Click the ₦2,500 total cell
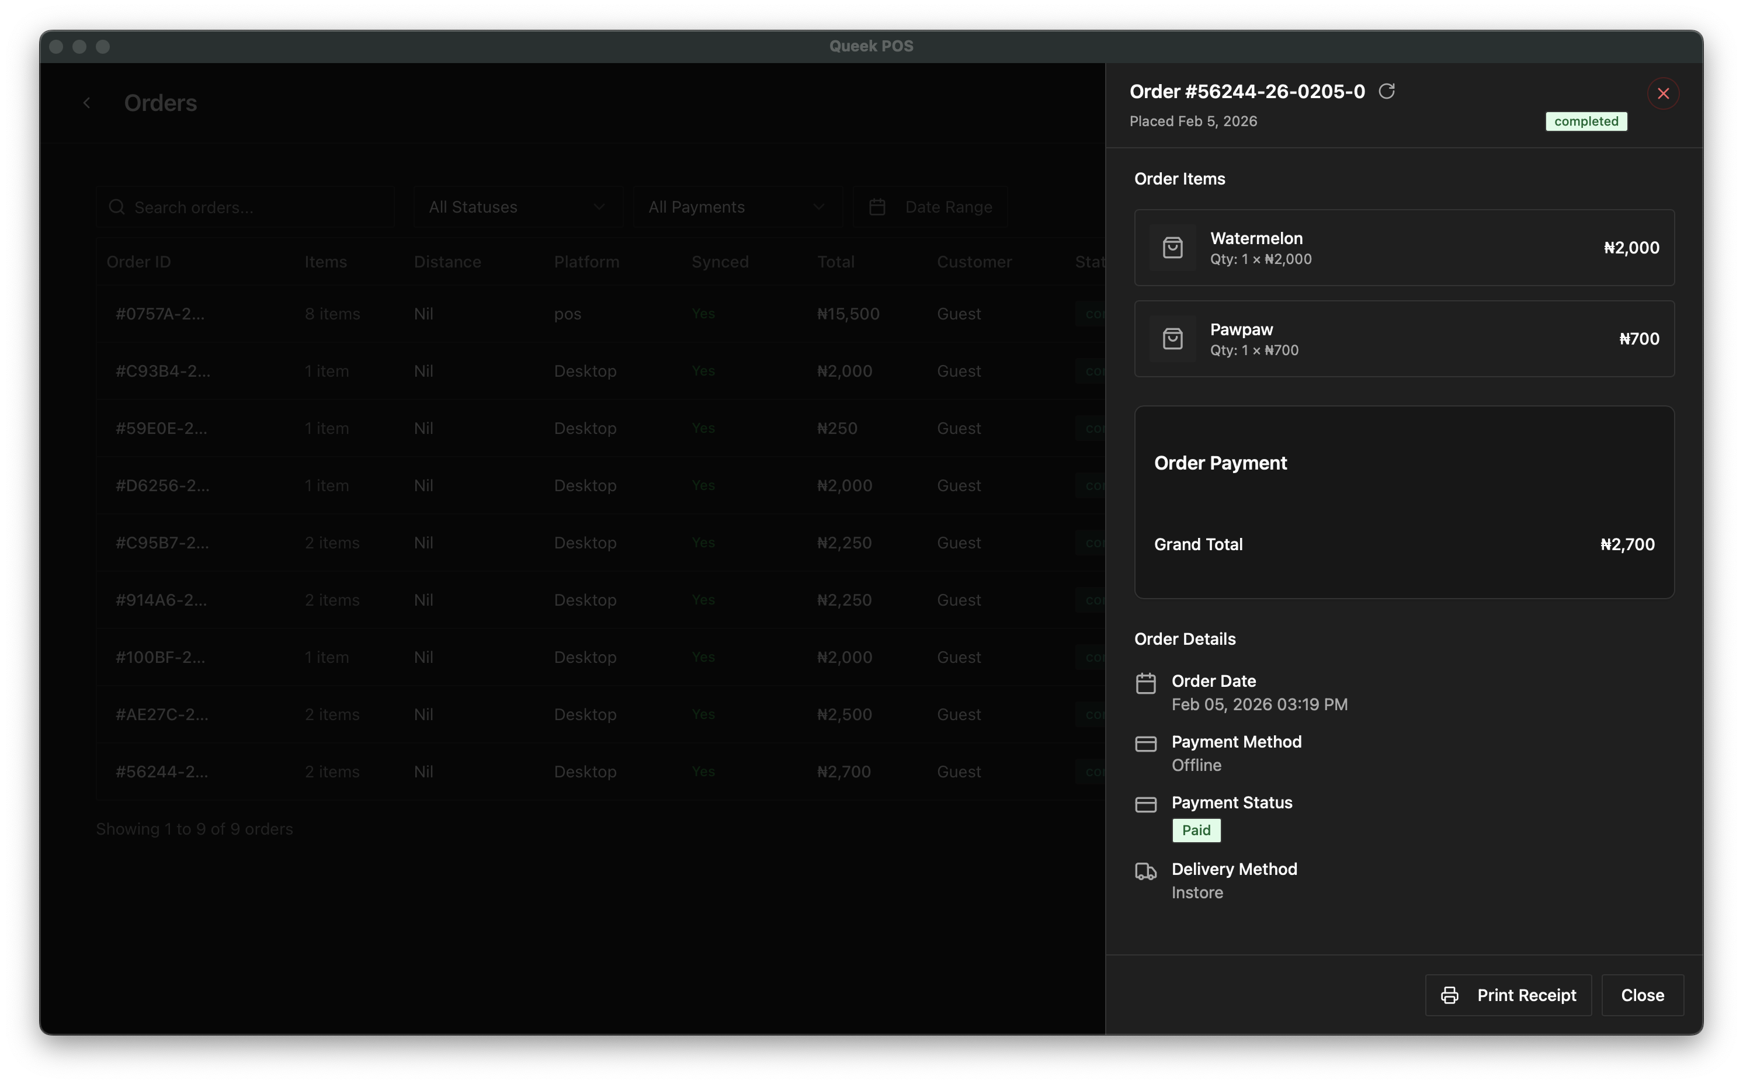Image resolution: width=1743 pixels, height=1084 pixels. [845, 715]
